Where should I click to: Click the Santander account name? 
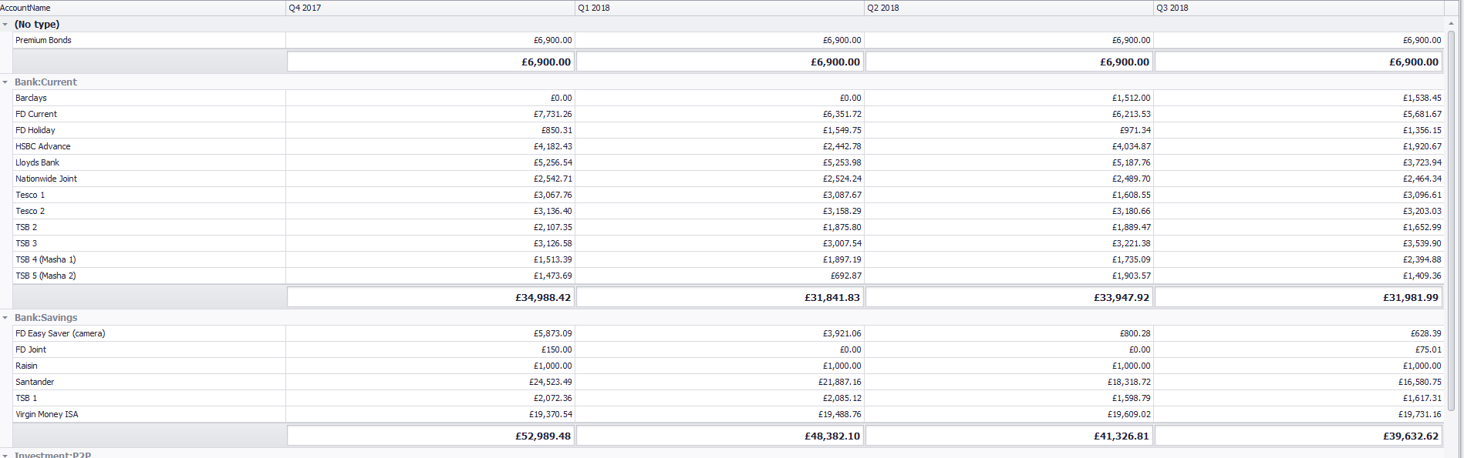pos(35,382)
